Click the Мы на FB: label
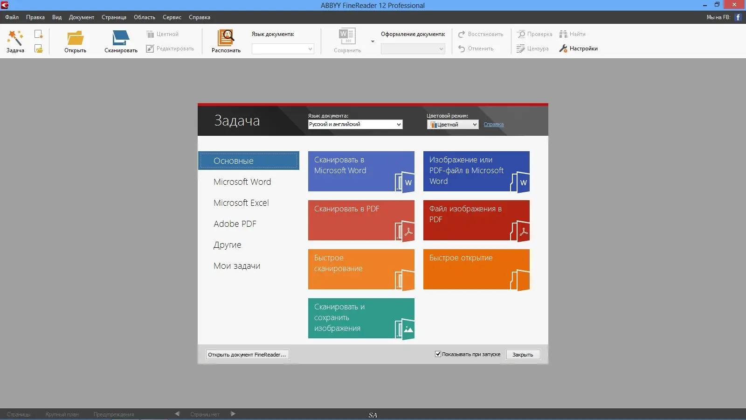This screenshot has height=420, width=746. (718, 17)
